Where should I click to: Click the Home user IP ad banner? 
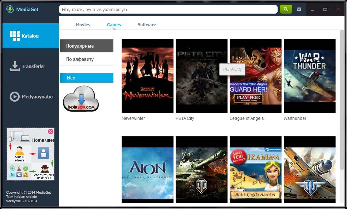pos(30,154)
